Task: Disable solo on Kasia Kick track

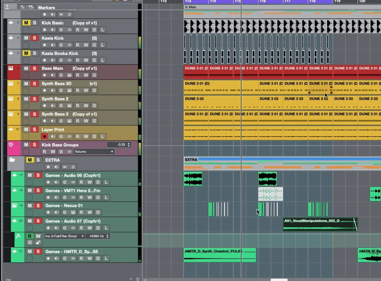Action: [x=34, y=38]
